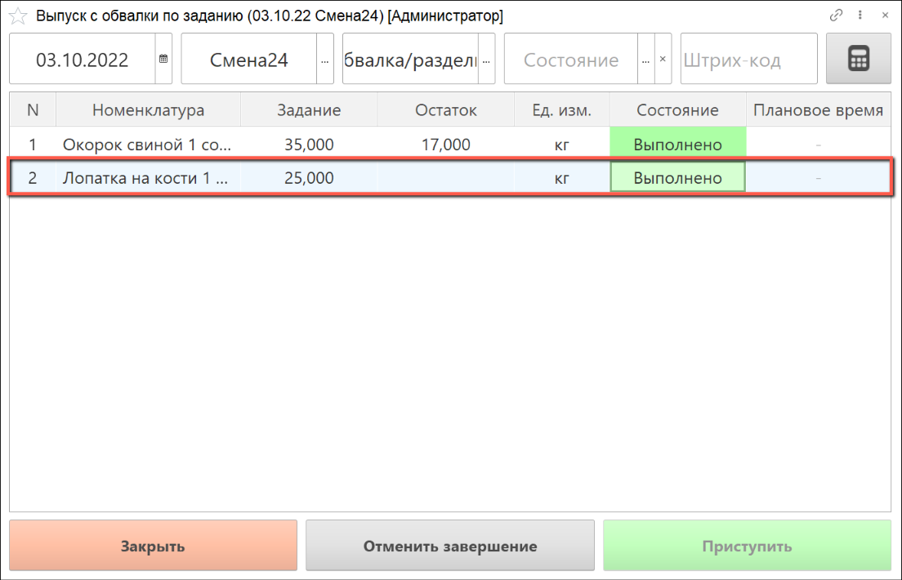Click the favorites star icon in title bar
The height and width of the screenshot is (580, 902).
pyautogui.click(x=17, y=16)
